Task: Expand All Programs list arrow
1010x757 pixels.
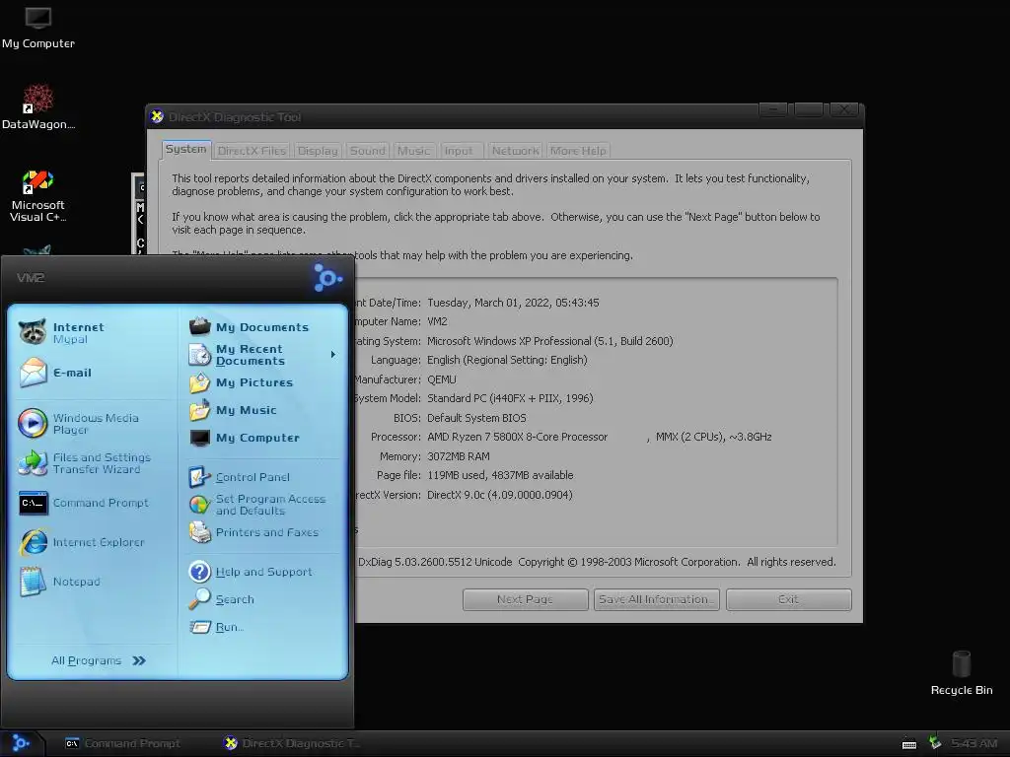Action: click(x=139, y=660)
